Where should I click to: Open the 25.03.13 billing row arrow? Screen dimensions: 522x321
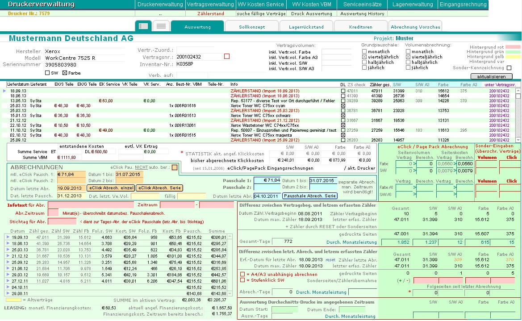click(8, 250)
